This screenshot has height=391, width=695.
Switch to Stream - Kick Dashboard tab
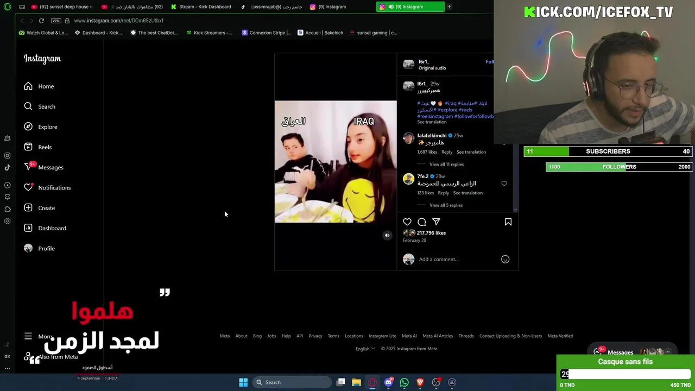(x=201, y=7)
